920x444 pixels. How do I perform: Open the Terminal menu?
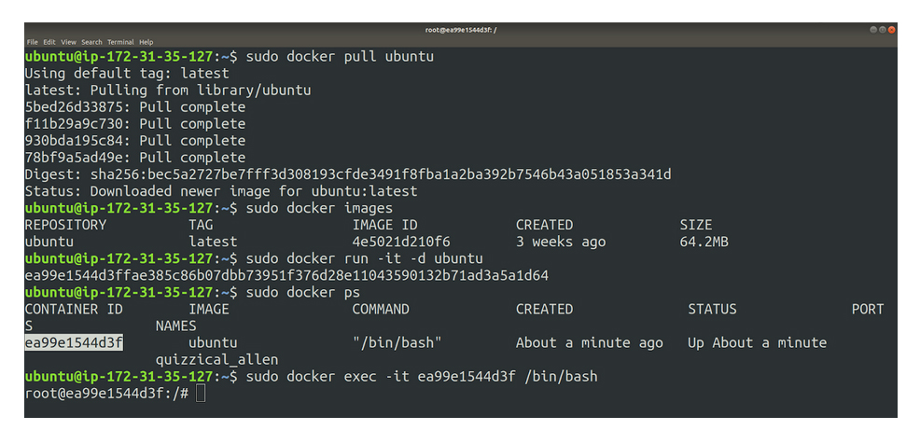pos(120,42)
